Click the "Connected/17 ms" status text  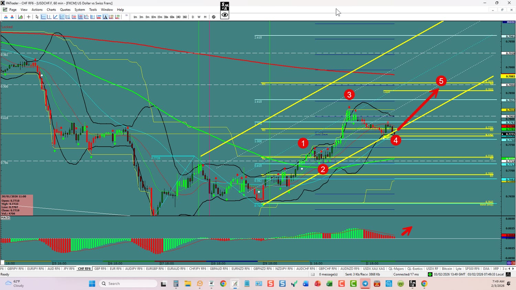(406, 275)
